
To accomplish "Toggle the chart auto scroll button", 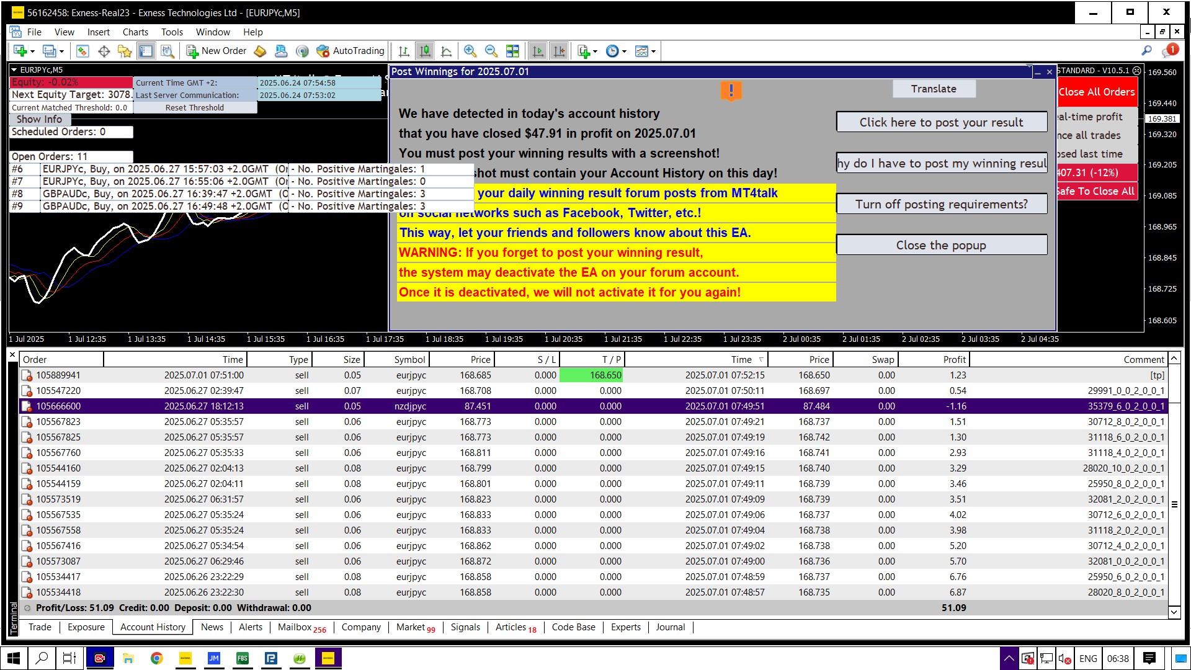I will 538,51.
